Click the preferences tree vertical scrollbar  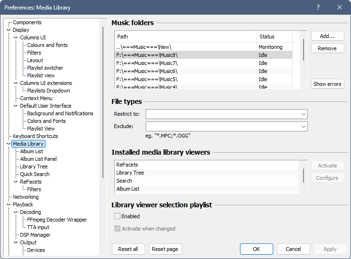(x=103, y=102)
